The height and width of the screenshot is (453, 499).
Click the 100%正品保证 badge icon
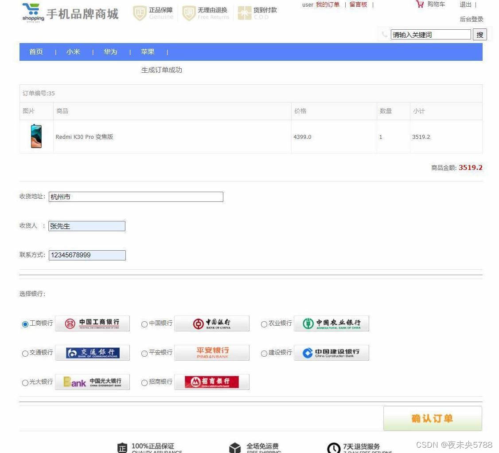click(122, 448)
